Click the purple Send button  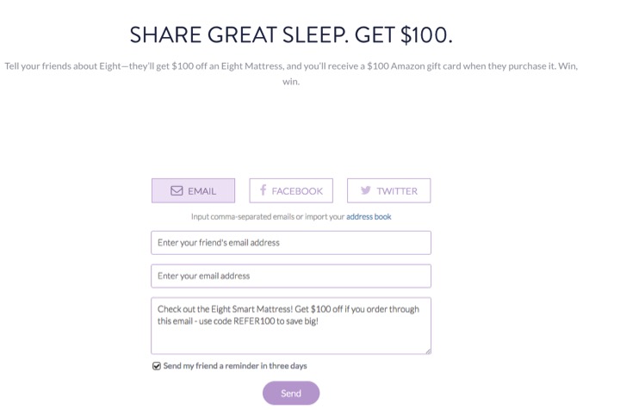pos(291,393)
